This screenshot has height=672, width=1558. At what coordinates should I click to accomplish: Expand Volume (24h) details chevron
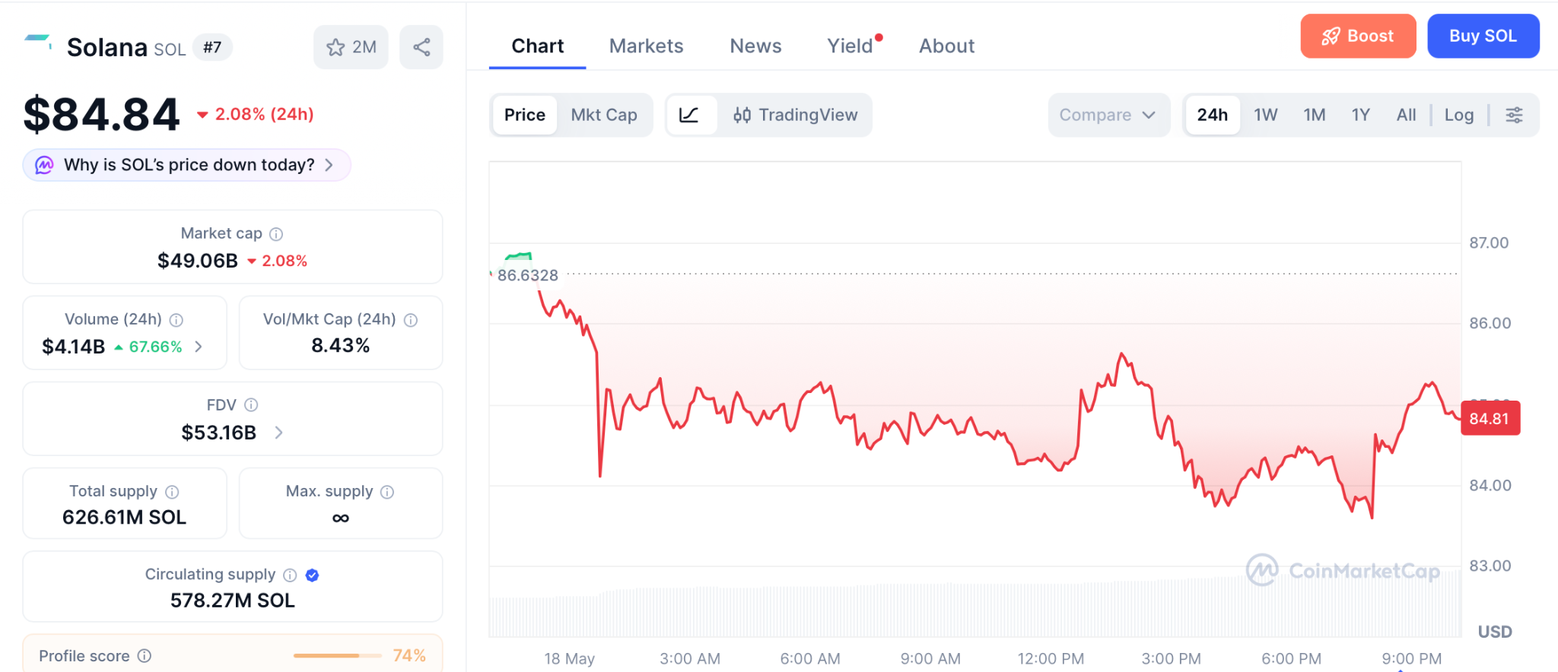[199, 347]
